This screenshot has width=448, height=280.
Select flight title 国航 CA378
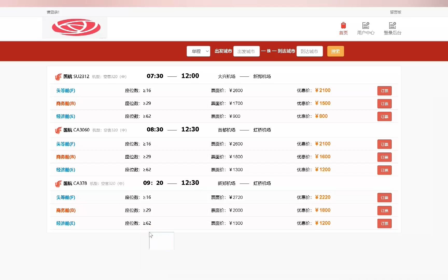[x=75, y=183]
